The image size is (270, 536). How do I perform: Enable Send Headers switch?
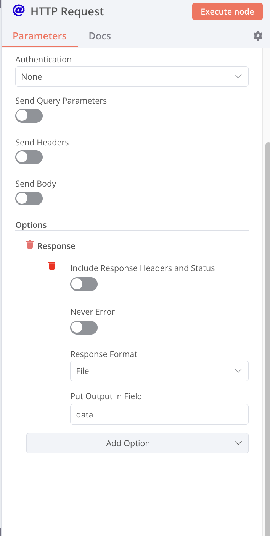point(29,157)
